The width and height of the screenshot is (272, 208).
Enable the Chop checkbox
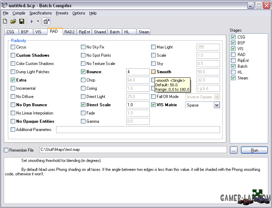83,80
